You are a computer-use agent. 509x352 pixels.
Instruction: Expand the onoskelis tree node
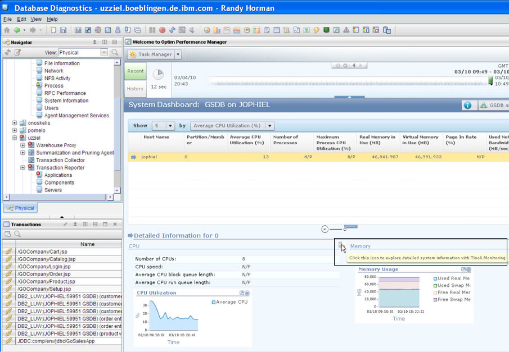(x=14, y=123)
